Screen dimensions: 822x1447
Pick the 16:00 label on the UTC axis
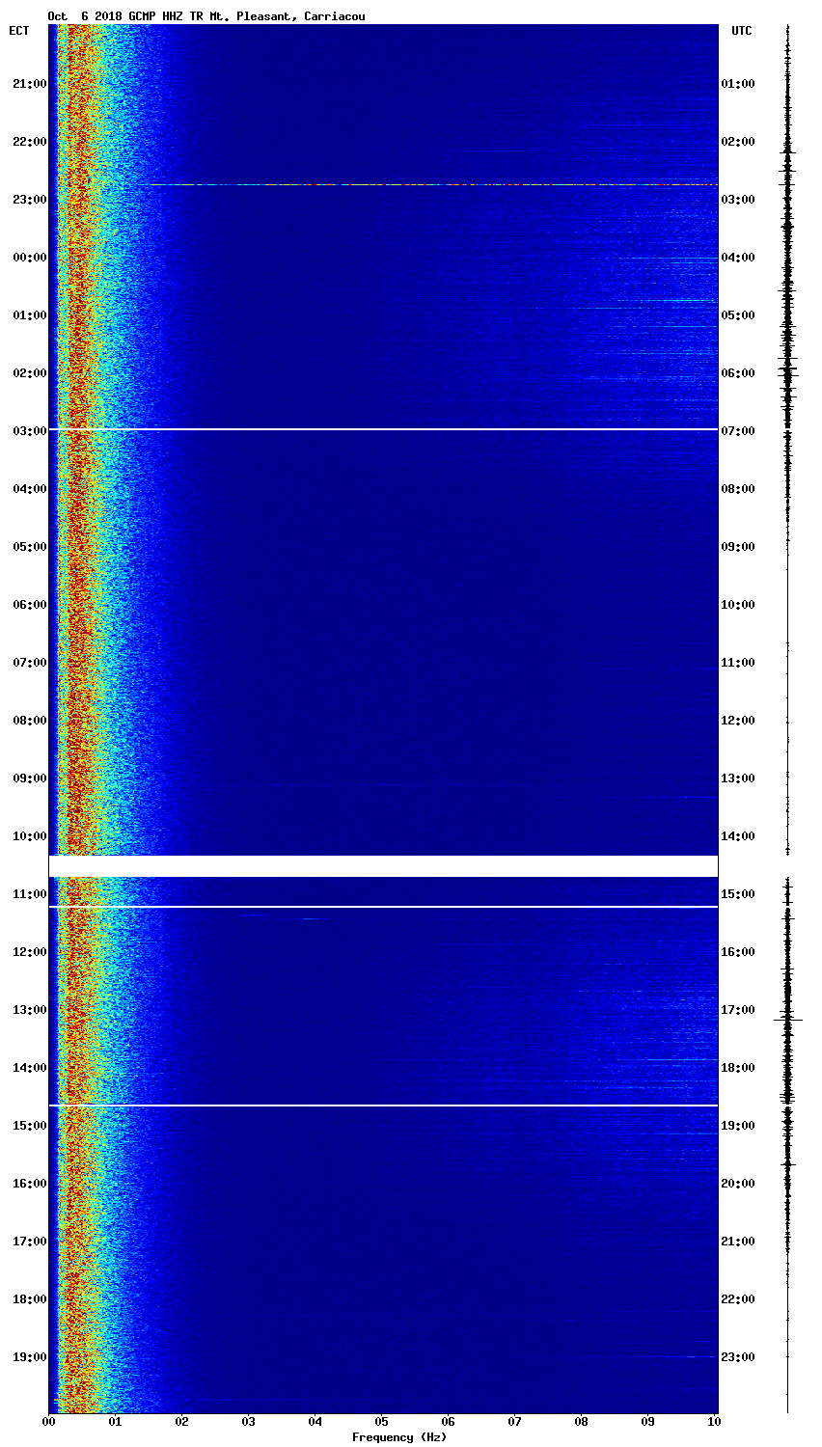[x=738, y=952]
